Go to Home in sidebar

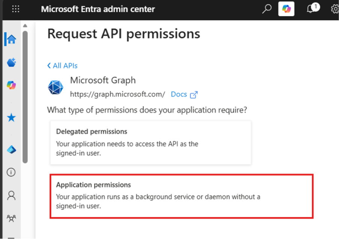tap(11, 39)
